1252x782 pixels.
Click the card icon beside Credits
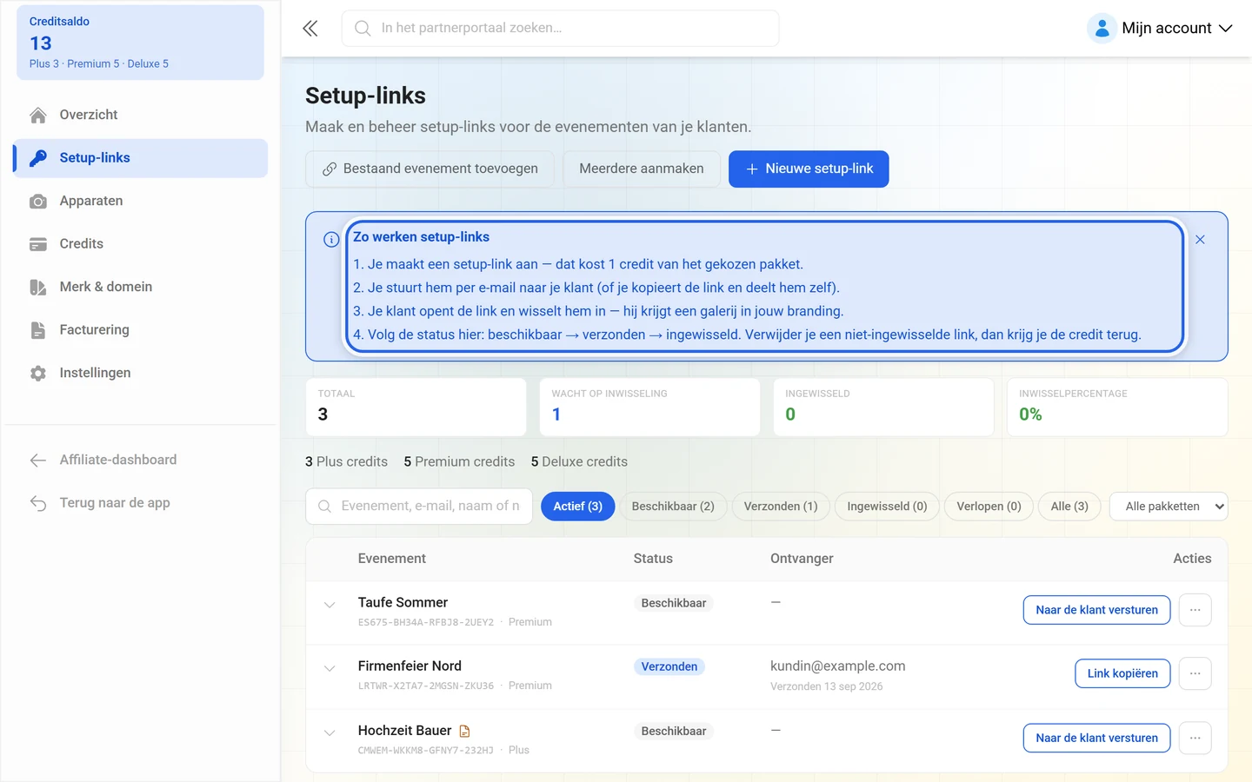(38, 244)
